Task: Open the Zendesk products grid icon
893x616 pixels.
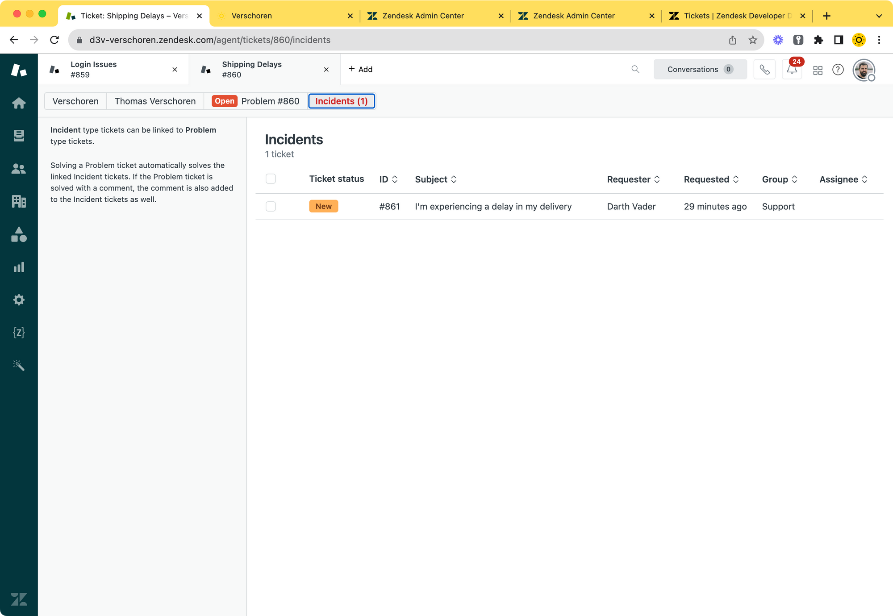Action: coord(818,70)
